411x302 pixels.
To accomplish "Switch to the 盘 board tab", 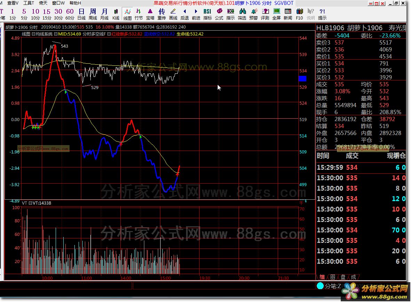I will 343,277.
